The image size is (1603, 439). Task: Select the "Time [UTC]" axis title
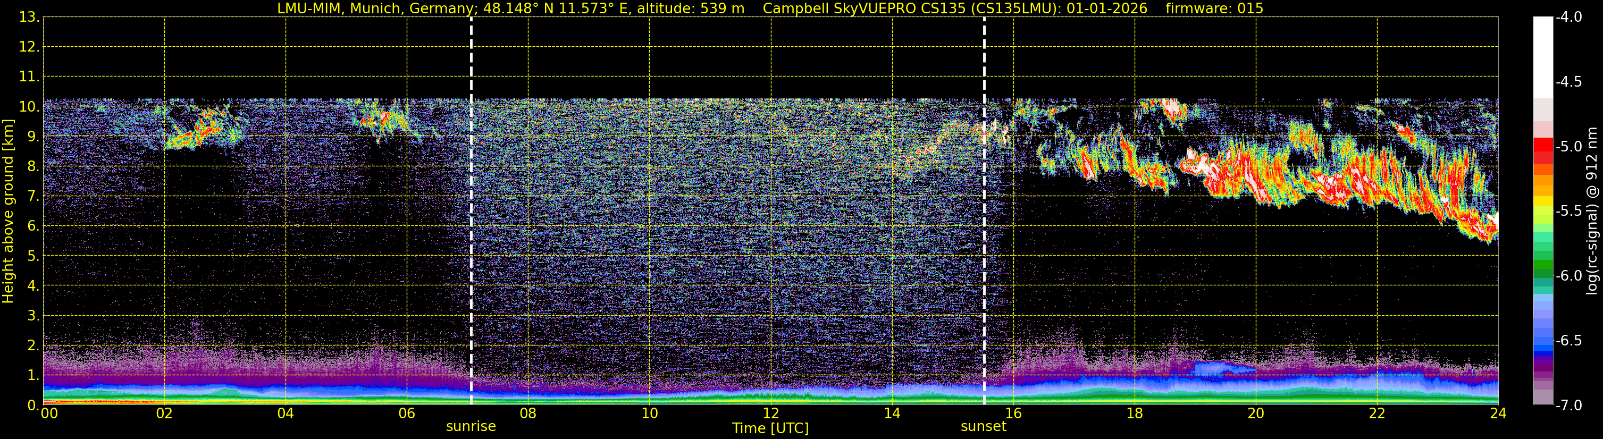coord(770,428)
